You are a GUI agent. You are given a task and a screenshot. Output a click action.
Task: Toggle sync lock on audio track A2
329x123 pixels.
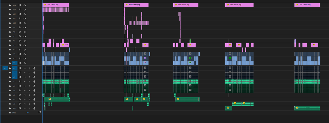[x=20, y=73]
